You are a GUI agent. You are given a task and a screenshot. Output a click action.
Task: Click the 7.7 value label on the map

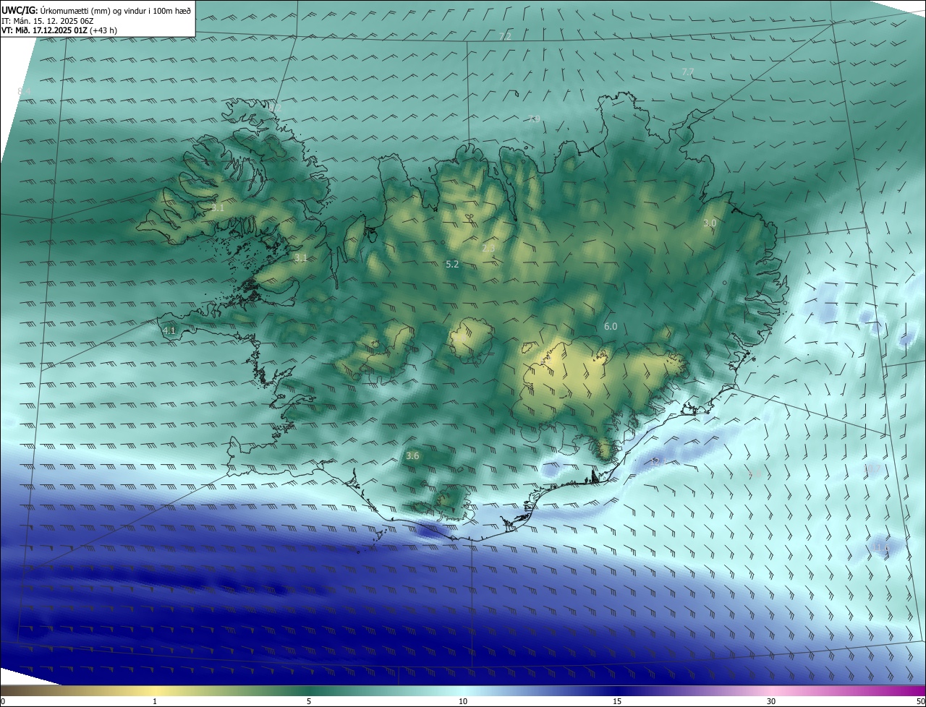(x=688, y=72)
